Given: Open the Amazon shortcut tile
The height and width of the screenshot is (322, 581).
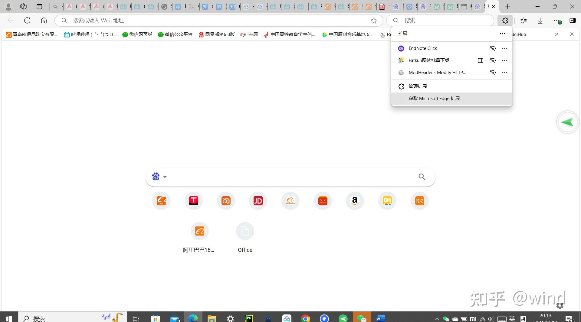Looking at the screenshot, I should pyautogui.click(x=355, y=201).
